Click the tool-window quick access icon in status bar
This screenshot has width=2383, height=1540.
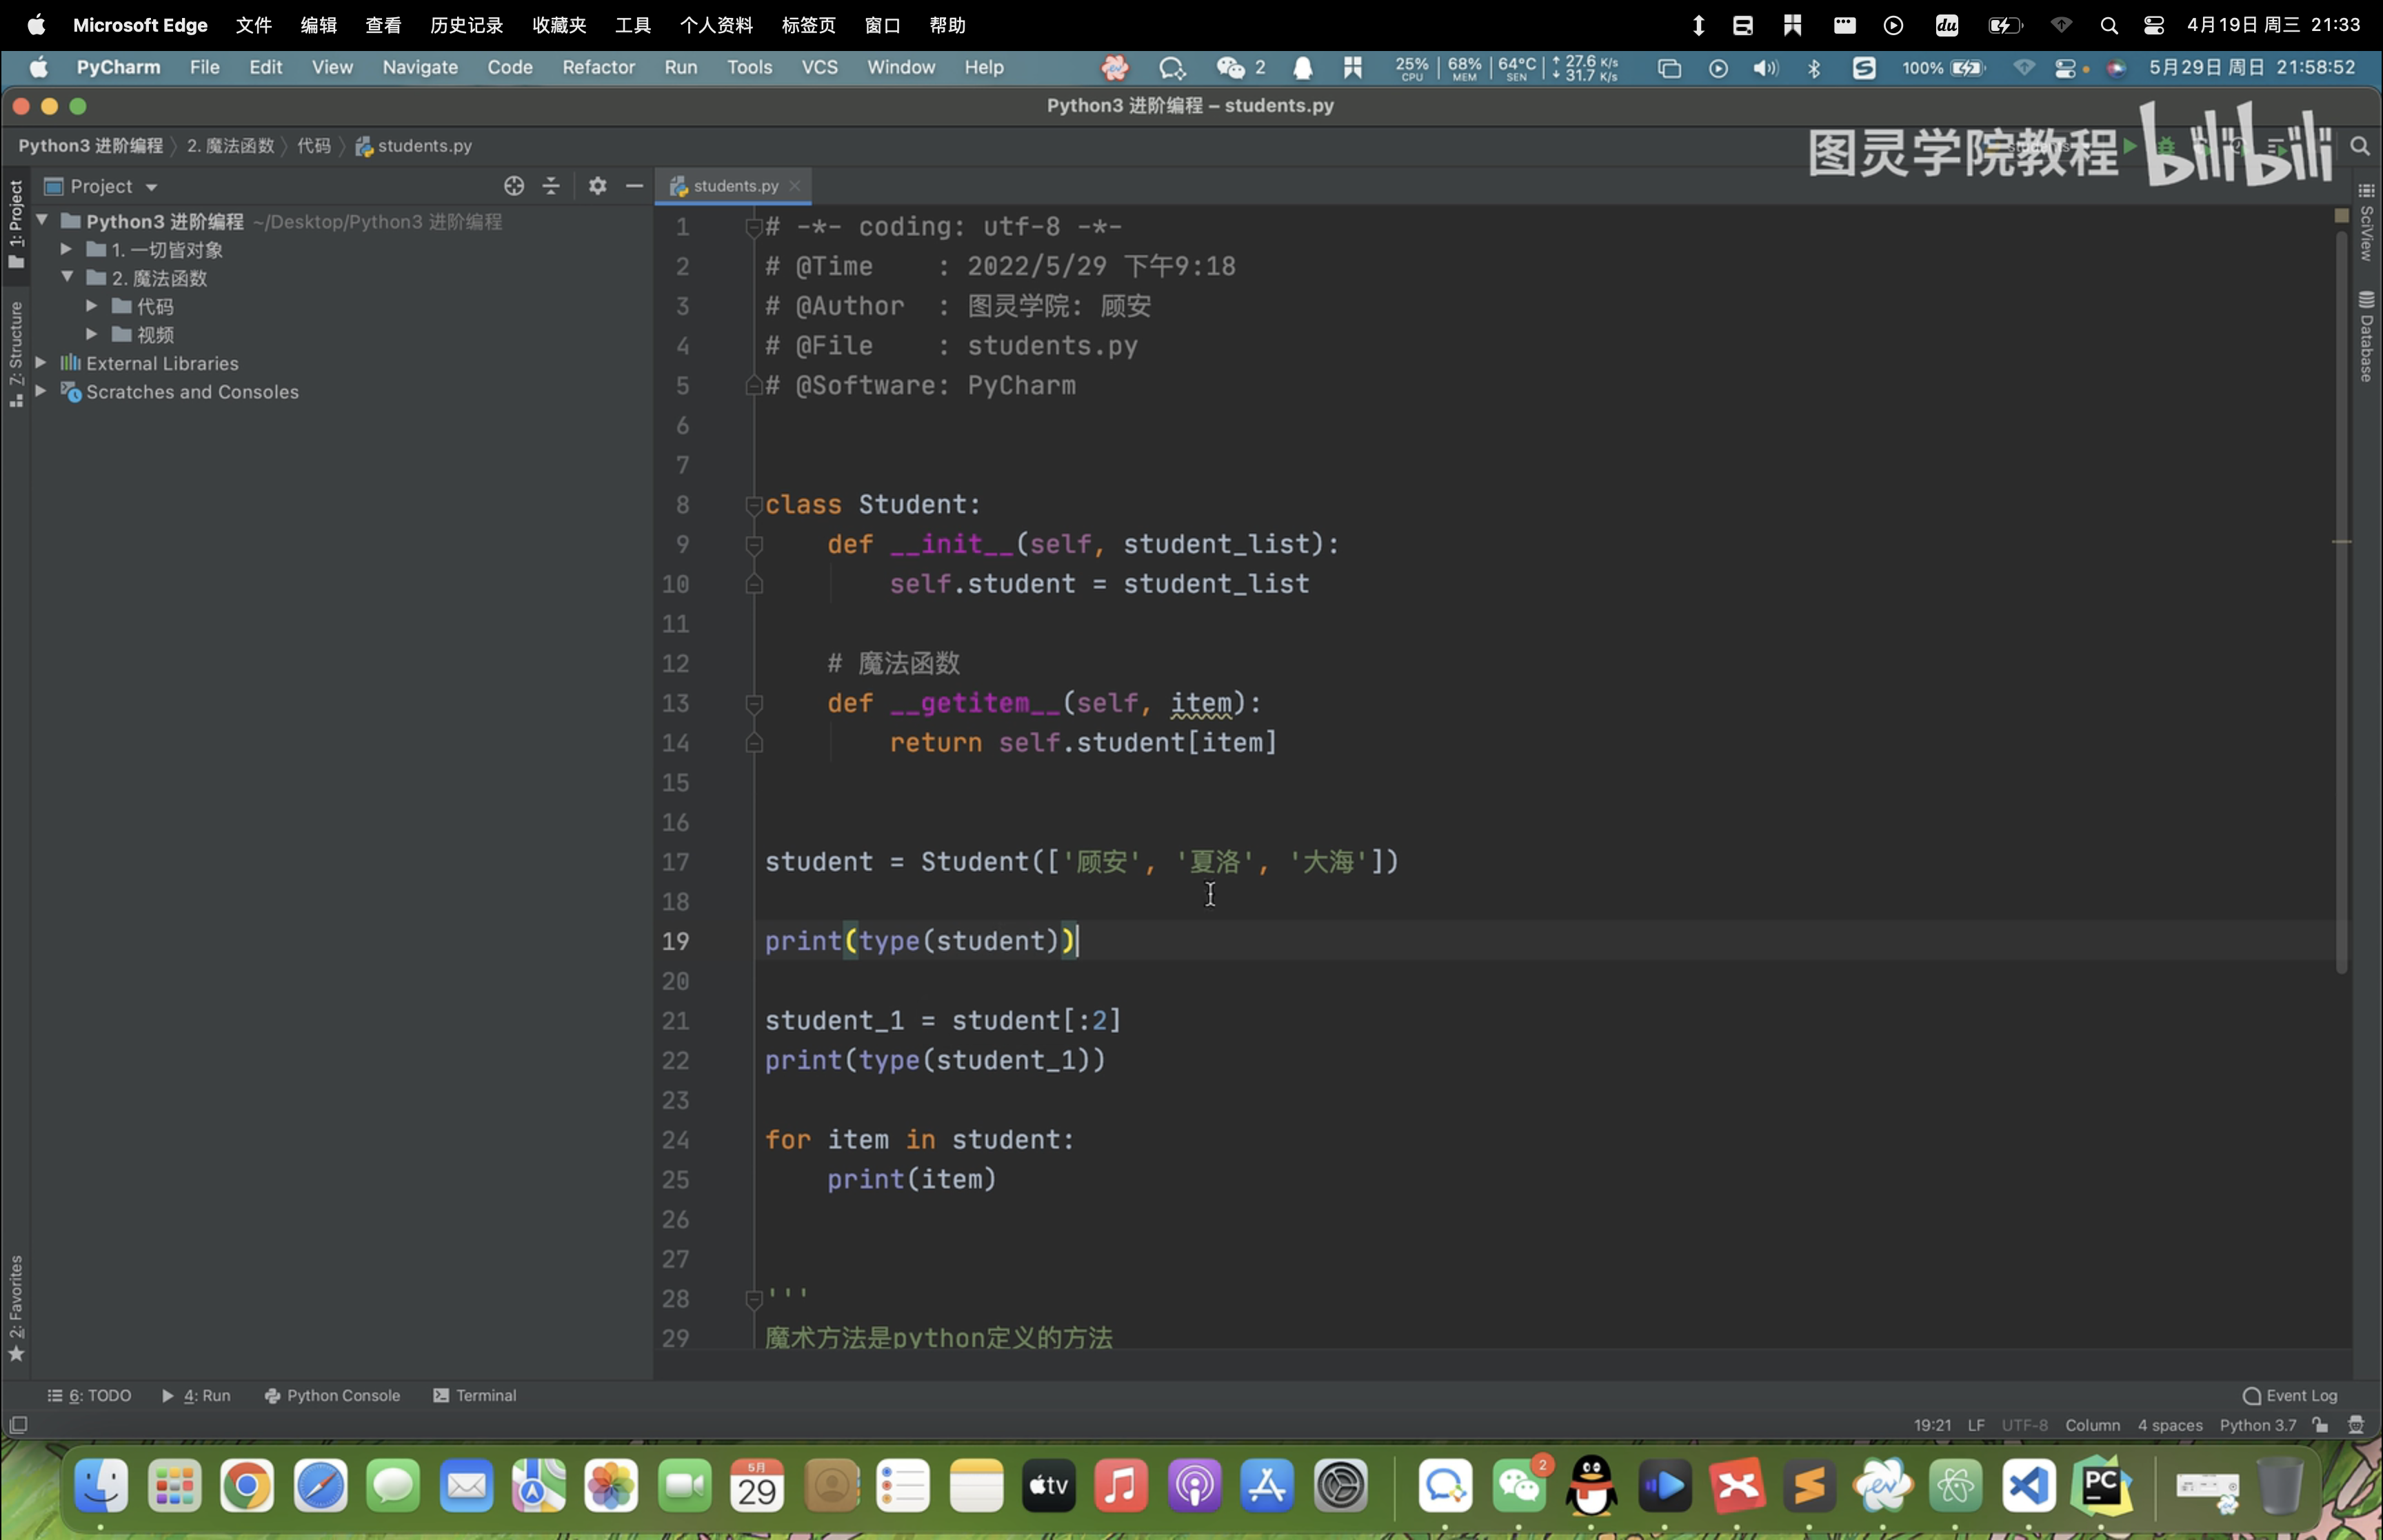[x=18, y=1424]
